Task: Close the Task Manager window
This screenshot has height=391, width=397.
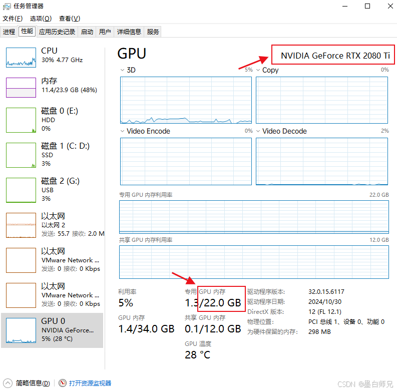Action: (x=390, y=6)
